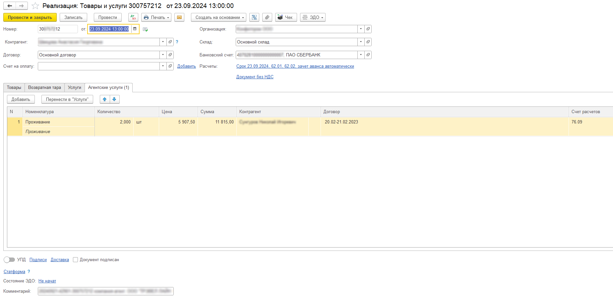Image resolution: width=613 pixels, height=296 pixels.
Task: Open the Банковский счет dropdown list
Action: (x=361, y=55)
